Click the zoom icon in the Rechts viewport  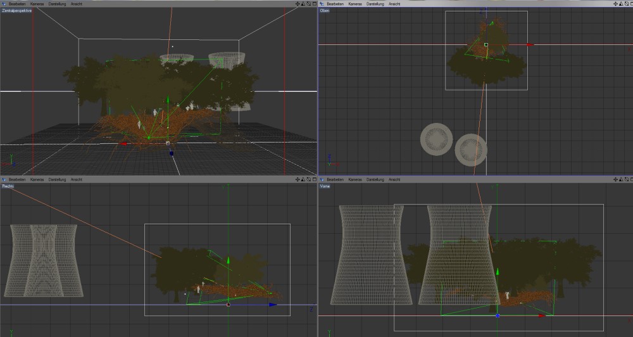pos(303,181)
